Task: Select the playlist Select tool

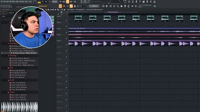Action: pos(60,10)
